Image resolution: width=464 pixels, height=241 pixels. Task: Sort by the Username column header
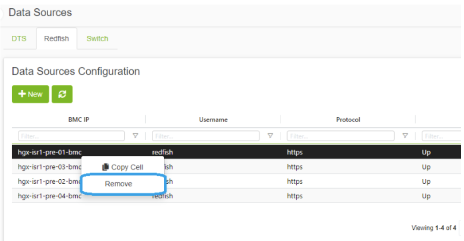click(x=213, y=119)
